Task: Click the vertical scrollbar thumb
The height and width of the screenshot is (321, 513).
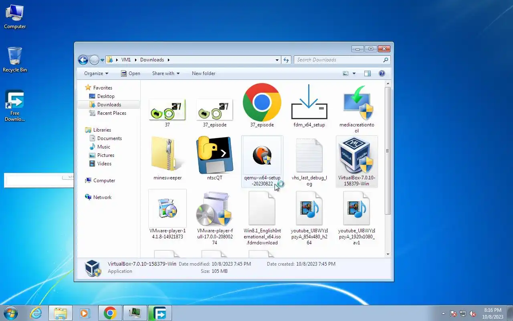Action: pyautogui.click(x=388, y=150)
